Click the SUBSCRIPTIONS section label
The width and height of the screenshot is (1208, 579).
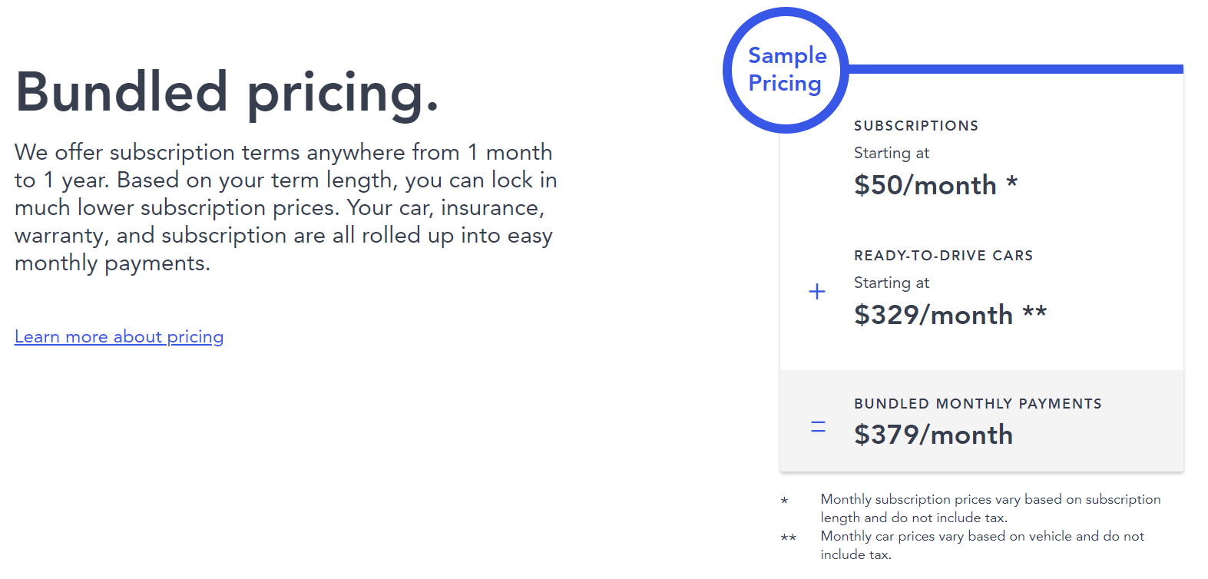(x=916, y=126)
